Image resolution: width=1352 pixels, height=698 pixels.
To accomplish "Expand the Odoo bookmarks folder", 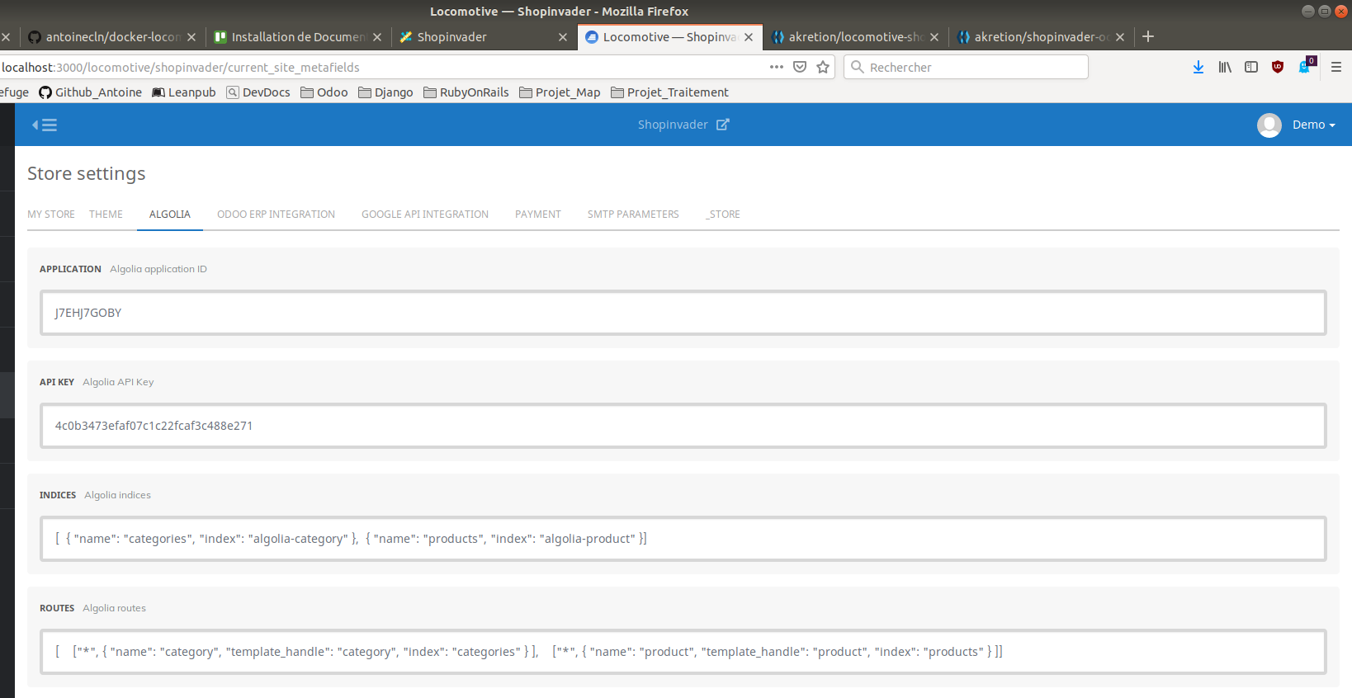I will pos(324,92).
